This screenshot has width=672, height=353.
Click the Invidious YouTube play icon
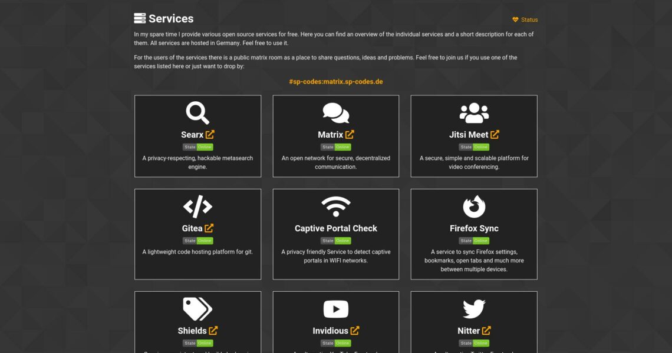335,309
